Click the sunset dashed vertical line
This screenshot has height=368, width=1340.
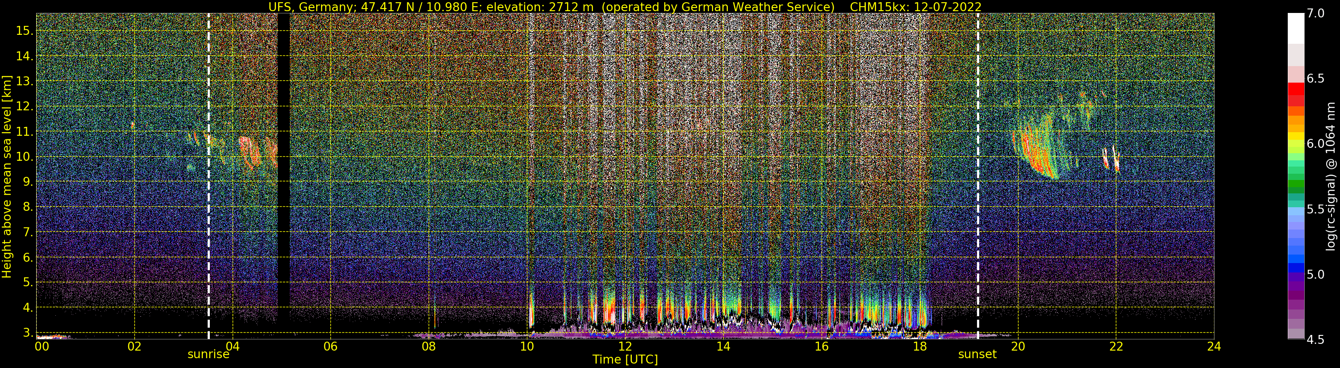978,176
